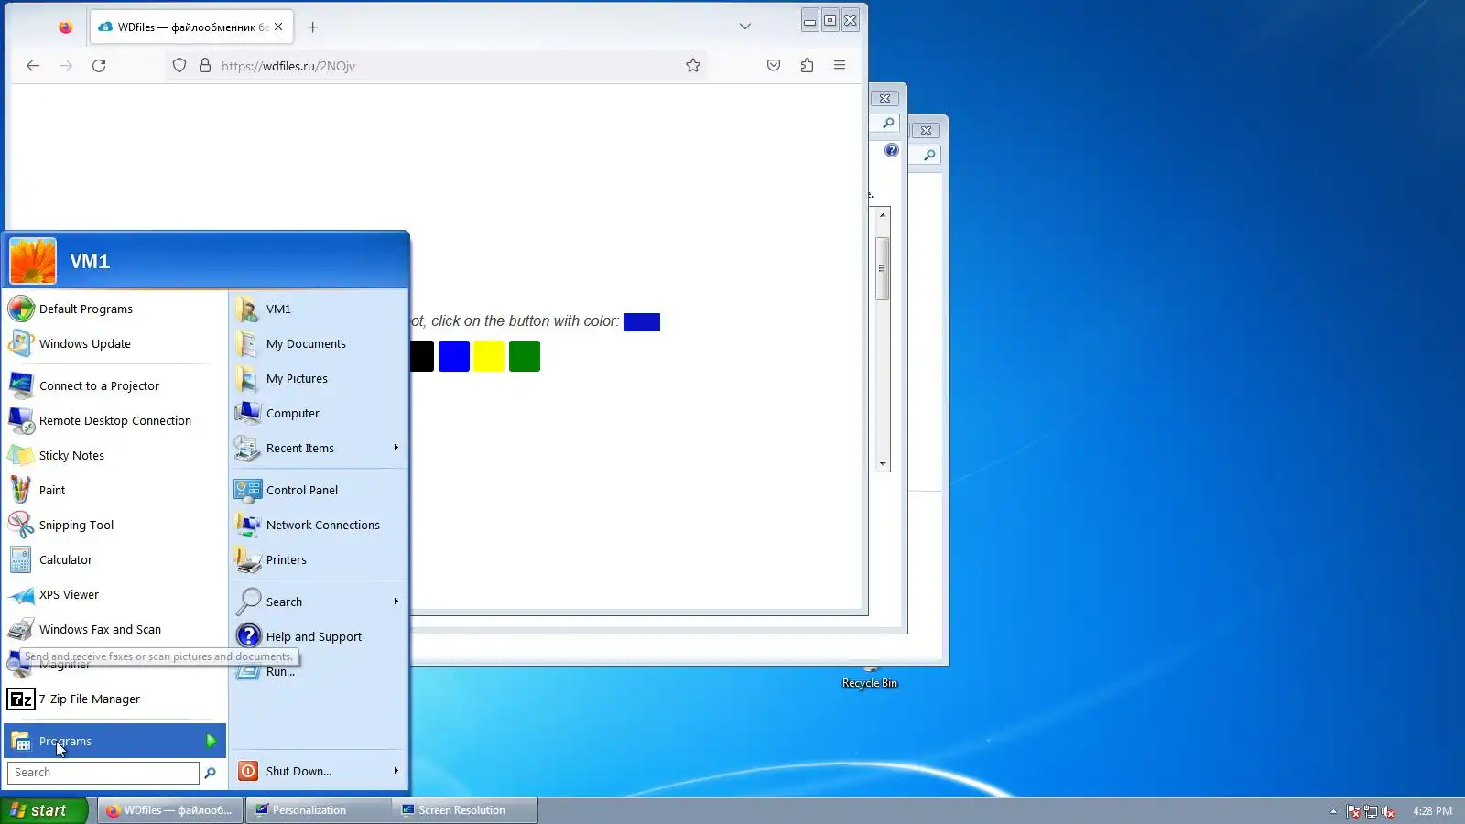Image resolution: width=1465 pixels, height=824 pixels.
Task: Open Connect to a Projector
Action: (x=114, y=385)
